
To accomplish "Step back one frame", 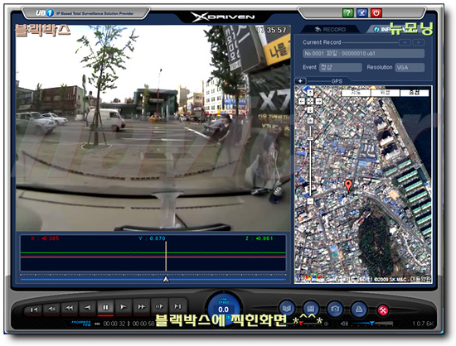I will click(x=51, y=309).
